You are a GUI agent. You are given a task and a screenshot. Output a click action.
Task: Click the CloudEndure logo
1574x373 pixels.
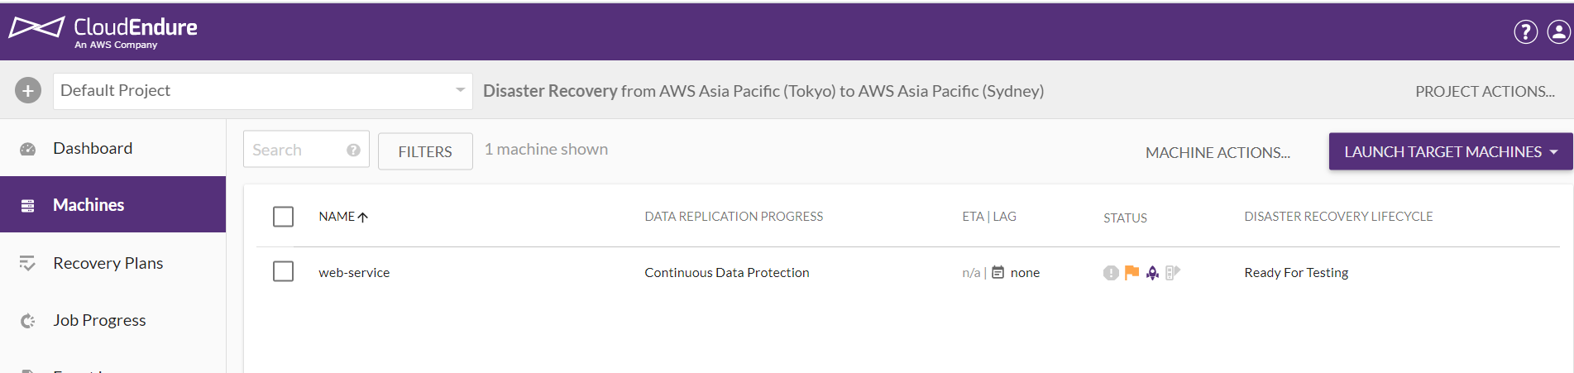[x=103, y=31]
